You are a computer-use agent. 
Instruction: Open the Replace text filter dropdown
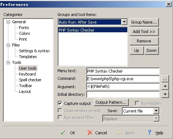tap(156, 118)
